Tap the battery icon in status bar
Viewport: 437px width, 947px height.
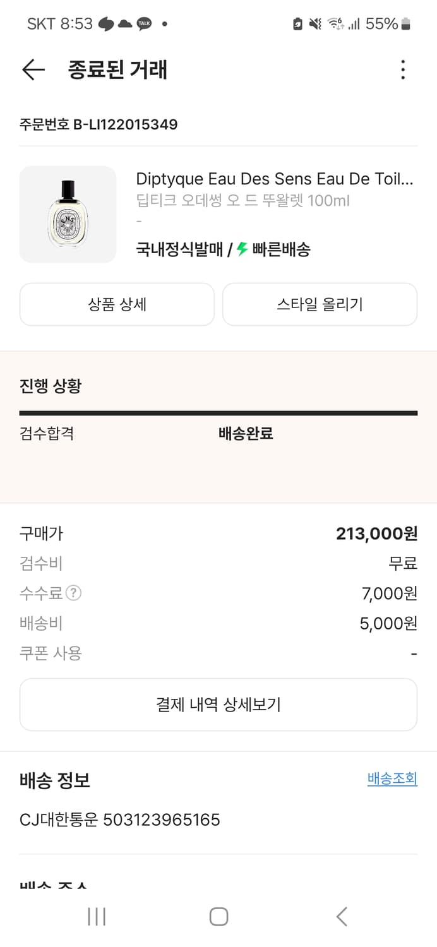click(405, 24)
